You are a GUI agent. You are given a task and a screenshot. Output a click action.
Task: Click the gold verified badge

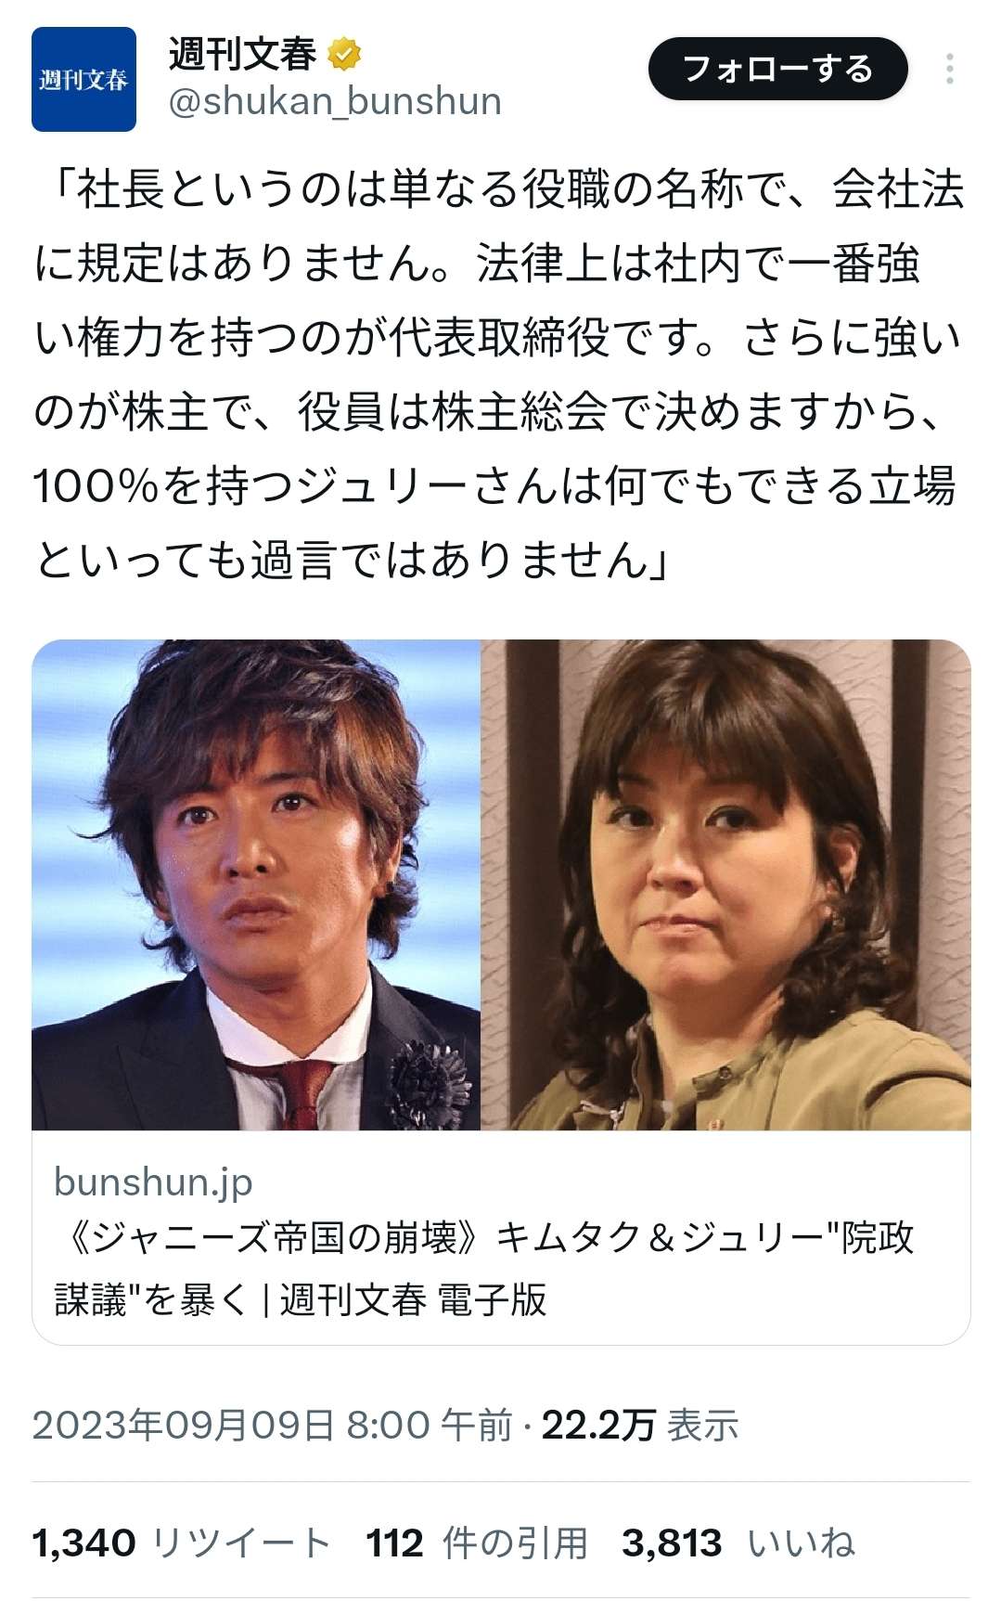[344, 54]
